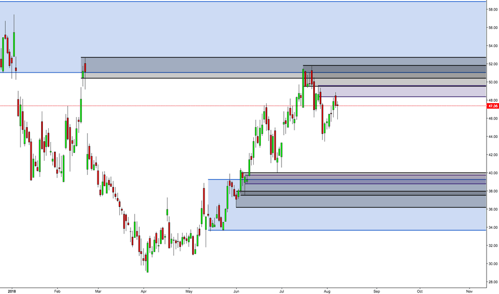Select the 32.00 price axis label
The height and width of the screenshot is (294, 499).
click(x=493, y=245)
